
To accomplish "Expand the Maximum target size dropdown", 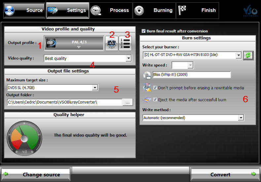I will click(95, 87).
